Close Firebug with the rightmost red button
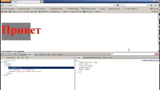The width and height of the screenshot is (160, 90). click(x=158, y=54)
